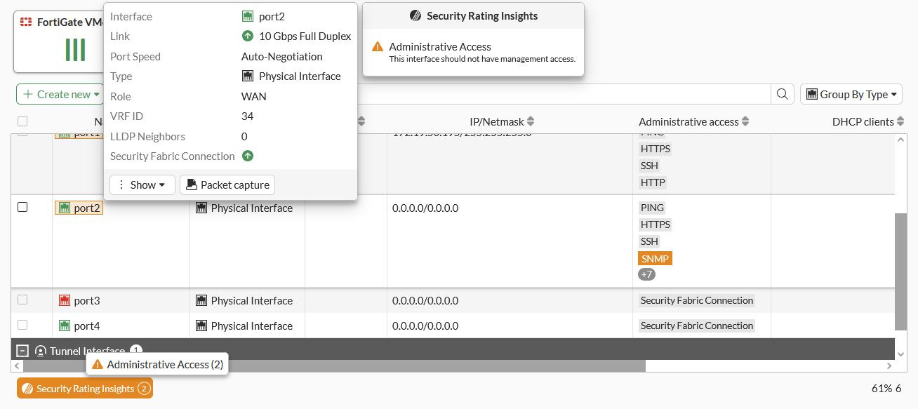Click the port2 interface icon in table
This screenshot has height=409, width=918.
[x=65, y=208]
